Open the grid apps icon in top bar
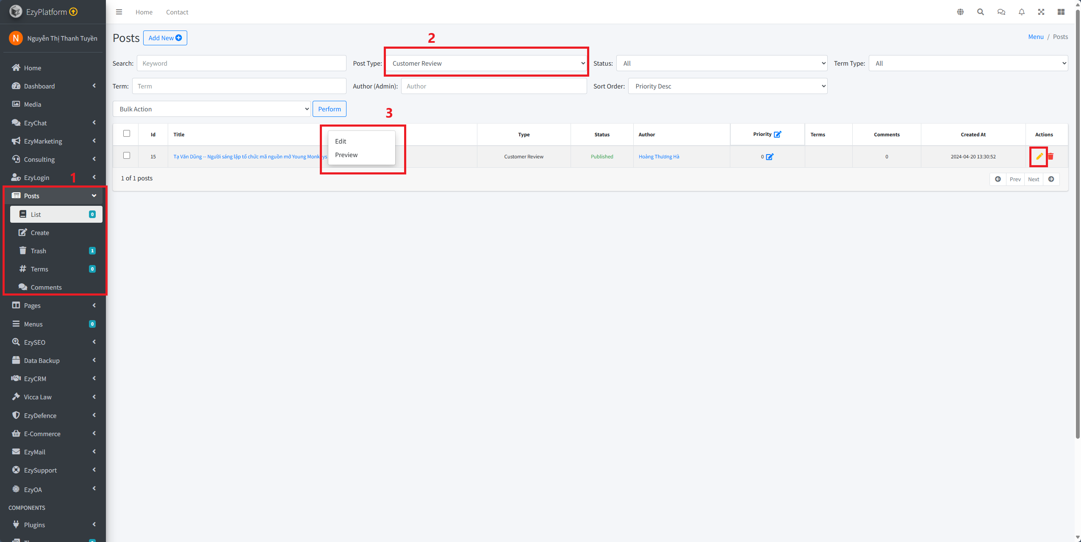The width and height of the screenshot is (1081, 542). [x=1061, y=12]
